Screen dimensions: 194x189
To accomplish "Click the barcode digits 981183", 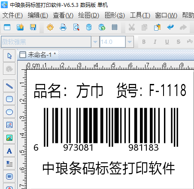I will [143, 148].
